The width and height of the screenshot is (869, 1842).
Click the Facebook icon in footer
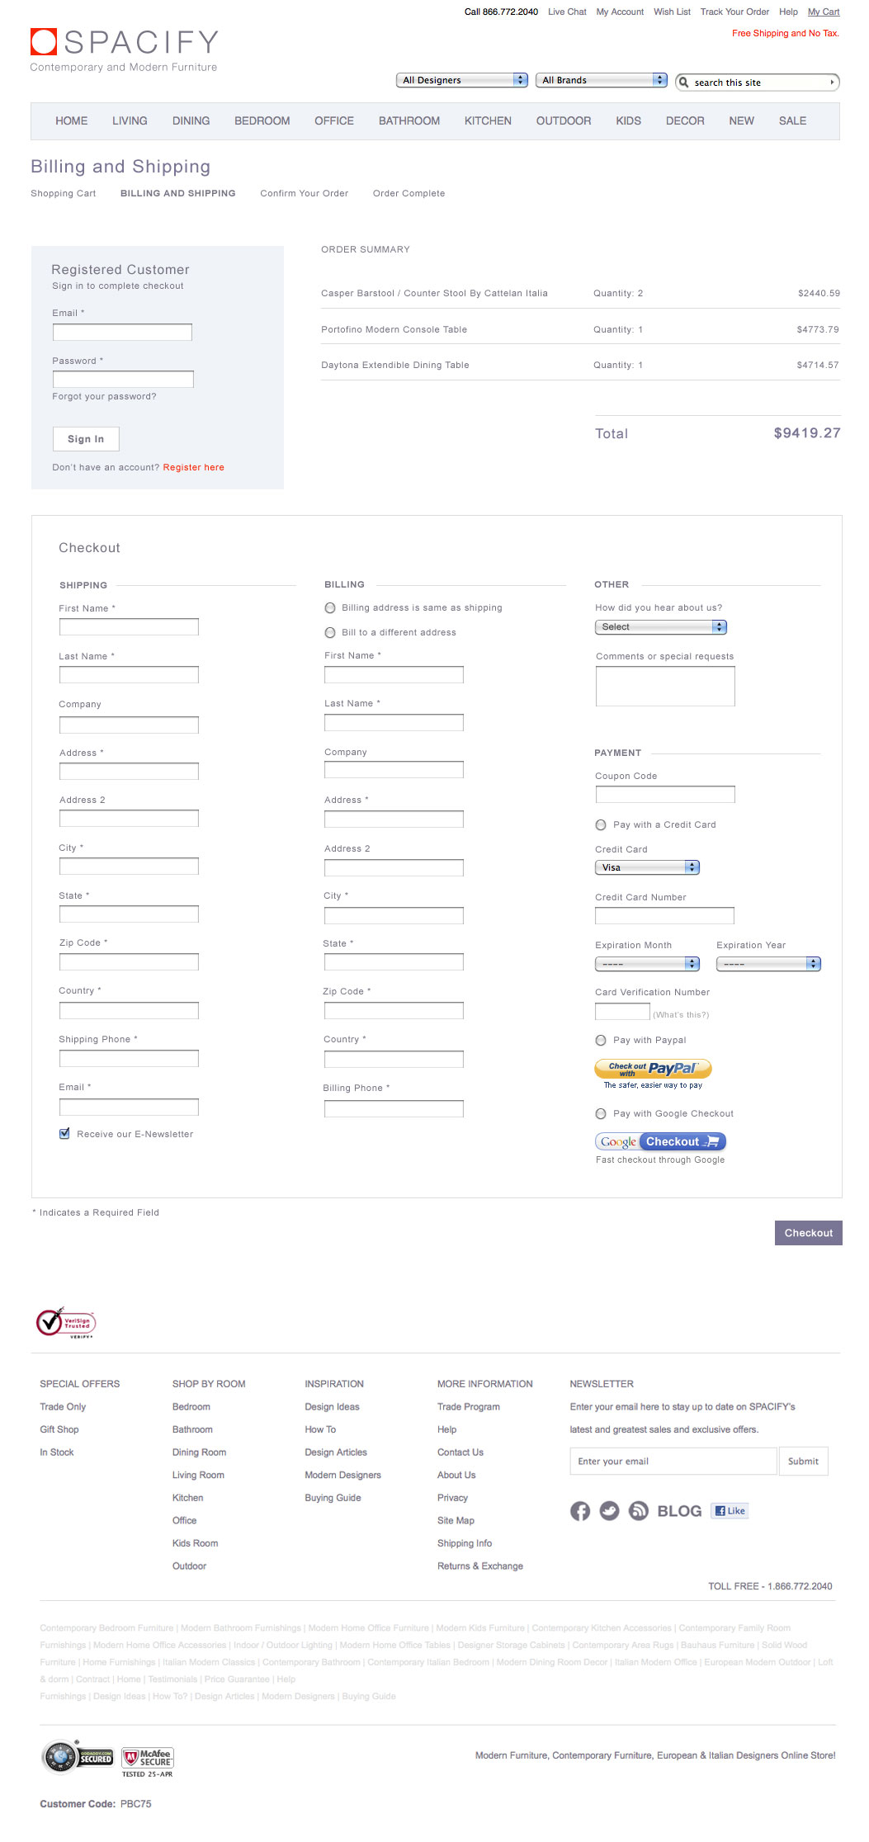580,1511
